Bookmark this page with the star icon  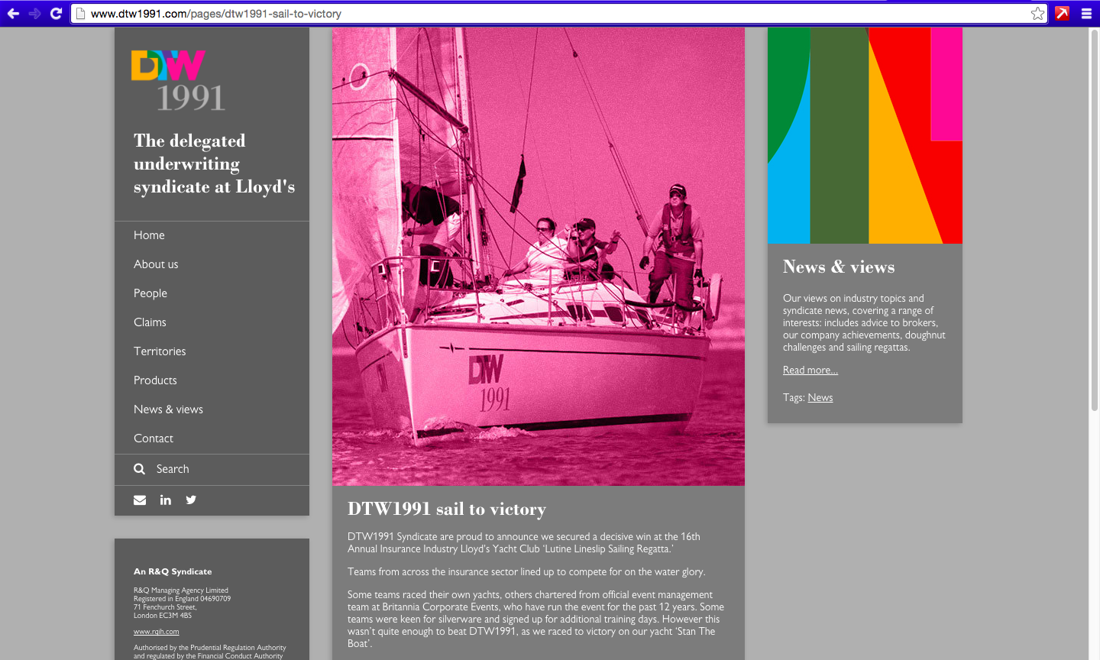tap(1037, 14)
